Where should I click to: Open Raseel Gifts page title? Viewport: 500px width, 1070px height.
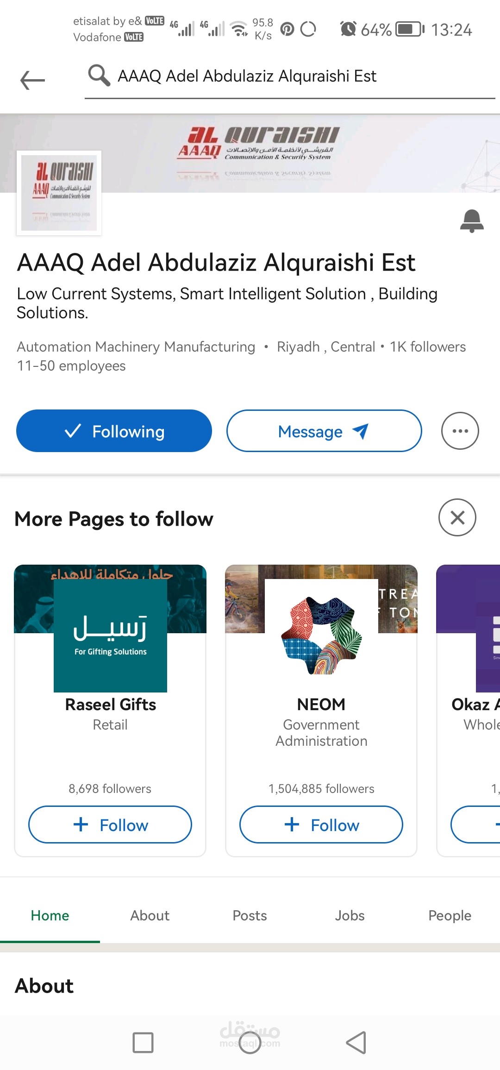click(x=110, y=705)
